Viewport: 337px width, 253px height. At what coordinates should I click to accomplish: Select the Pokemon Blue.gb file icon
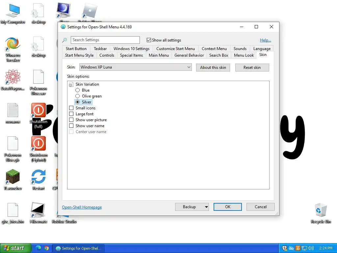(x=13, y=149)
